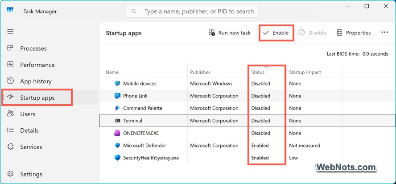Select the Phone Link row name
The height and width of the screenshot is (184, 396).
pyautogui.click(x=135, y=96)
